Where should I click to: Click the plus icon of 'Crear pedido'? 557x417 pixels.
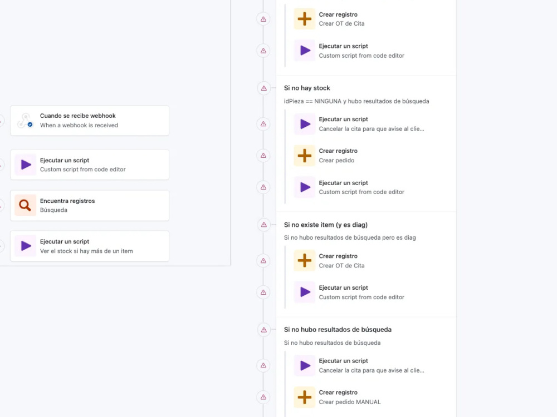(x=305, y=156)
